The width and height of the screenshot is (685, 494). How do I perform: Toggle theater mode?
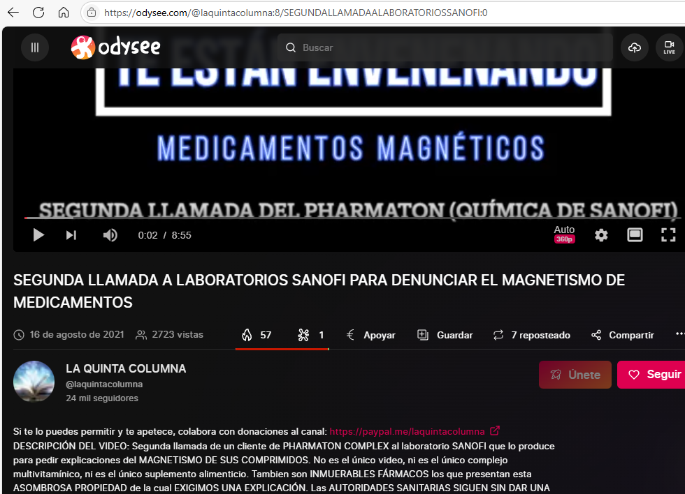coord(635,235)
